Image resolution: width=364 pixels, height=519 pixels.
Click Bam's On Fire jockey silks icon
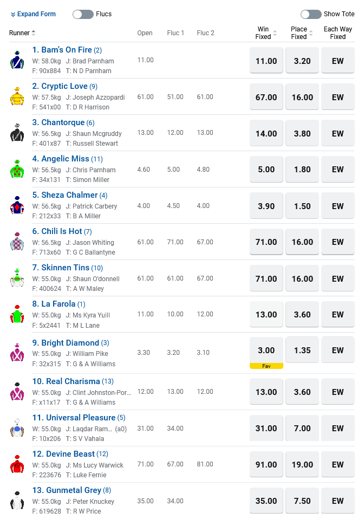[x=17, y=60]
